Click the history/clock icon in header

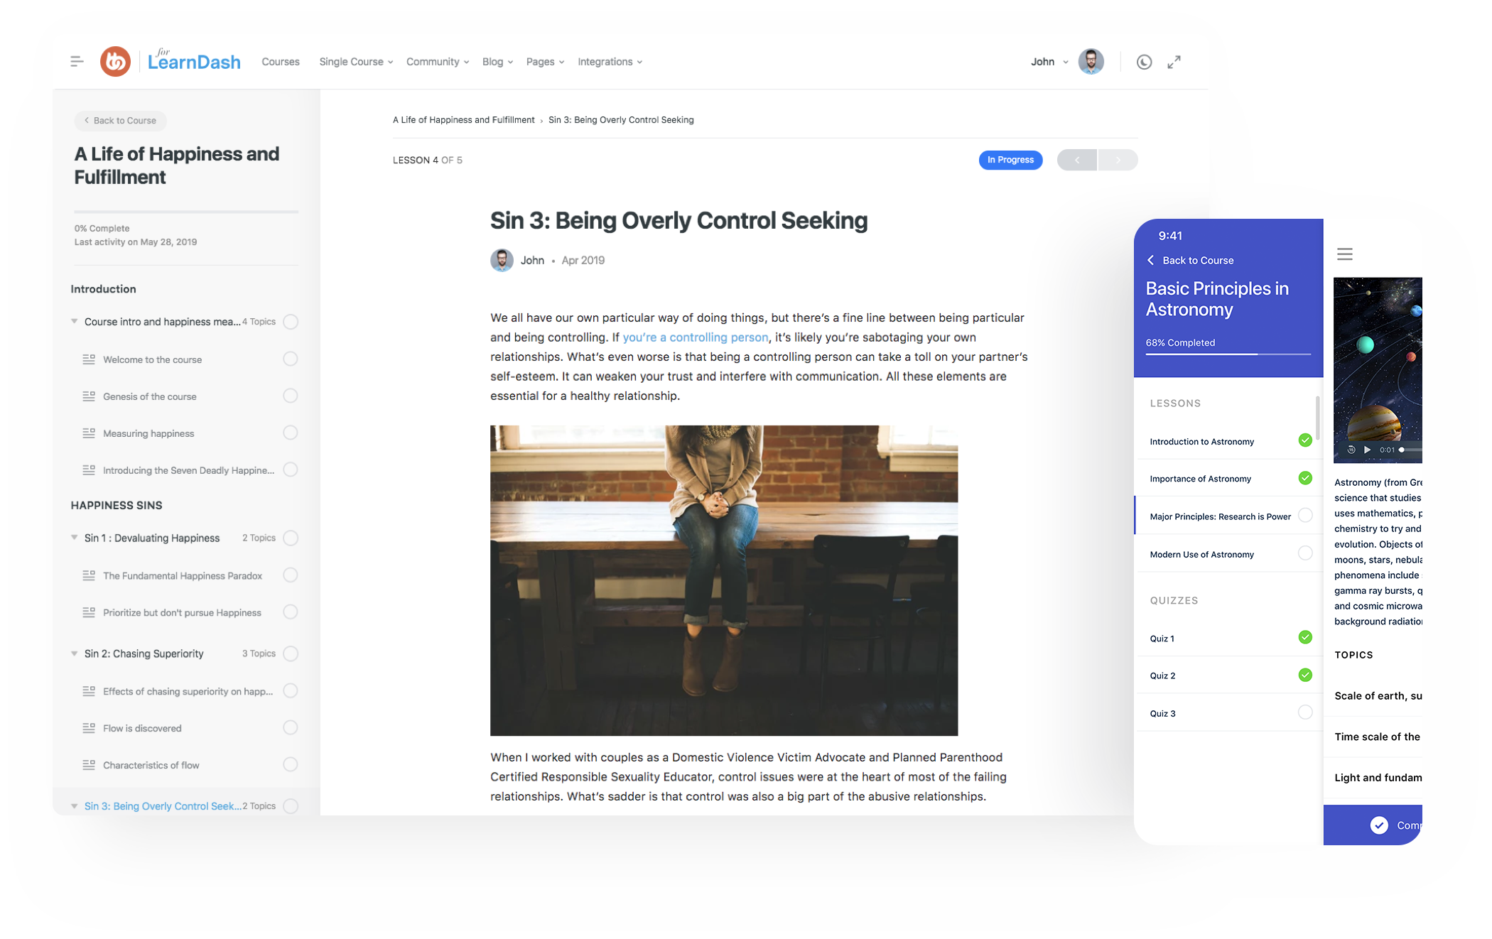click(x=1144, y=60)
